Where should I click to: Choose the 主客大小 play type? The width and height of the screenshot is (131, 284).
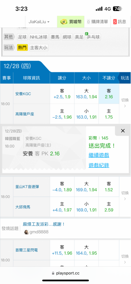point(39,48)
